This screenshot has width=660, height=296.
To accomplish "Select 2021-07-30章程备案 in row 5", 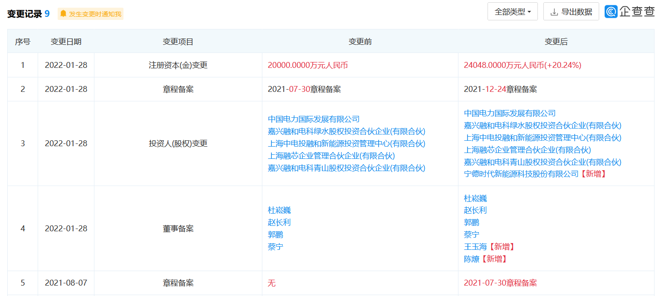I will 500,283.
